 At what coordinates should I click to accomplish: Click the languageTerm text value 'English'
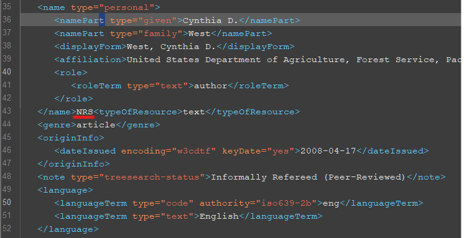click(x=219, y=217)
